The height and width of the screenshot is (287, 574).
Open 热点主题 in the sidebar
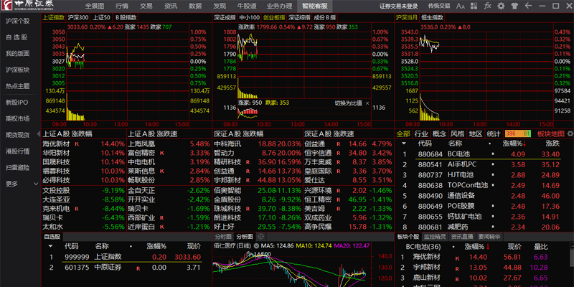pos(17,86)
